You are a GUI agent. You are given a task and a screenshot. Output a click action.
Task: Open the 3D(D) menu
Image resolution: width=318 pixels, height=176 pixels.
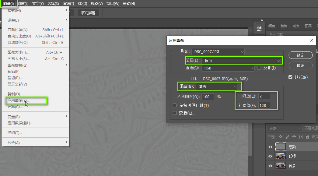pyautogui.click(x=82, y=4)
